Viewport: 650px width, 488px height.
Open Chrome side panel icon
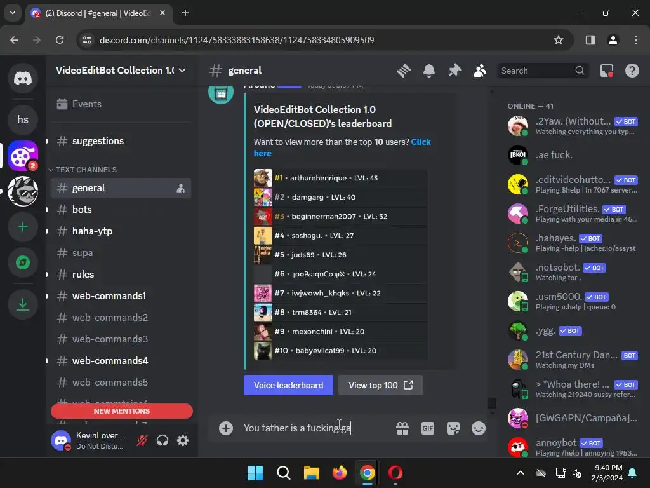[590, 40]
